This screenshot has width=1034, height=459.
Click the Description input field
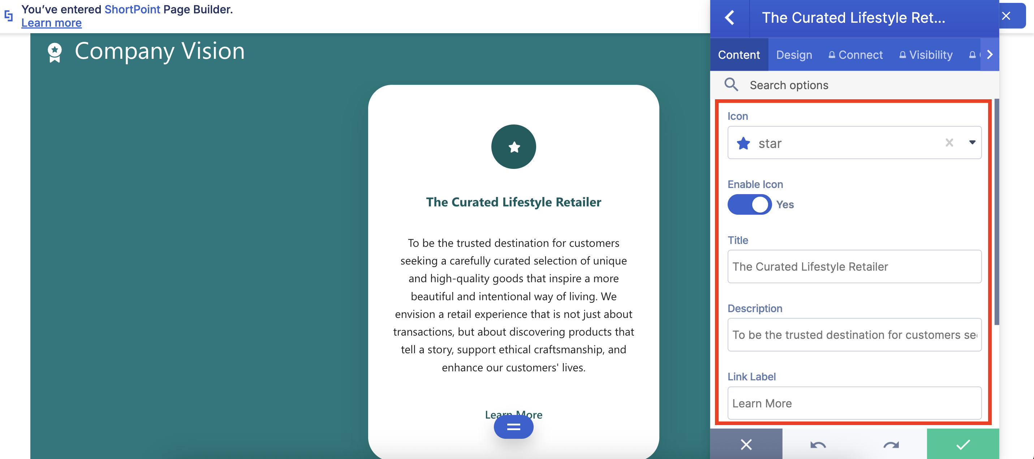click(x=854, y=335)
